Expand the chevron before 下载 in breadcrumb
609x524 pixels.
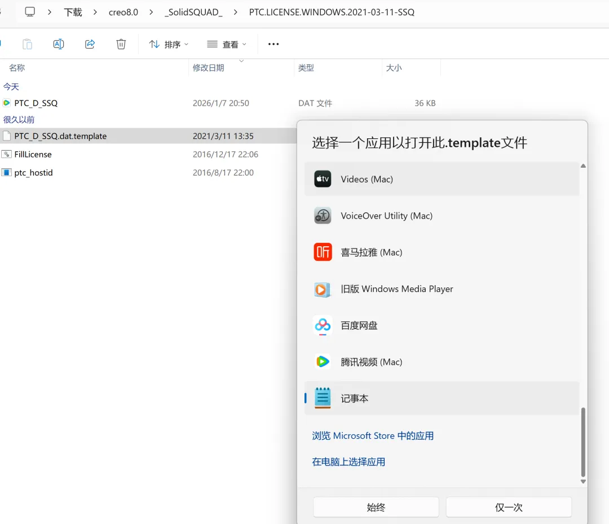49,12
